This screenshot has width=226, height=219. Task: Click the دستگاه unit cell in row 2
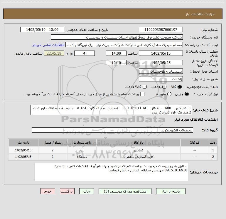pos(82,157)
